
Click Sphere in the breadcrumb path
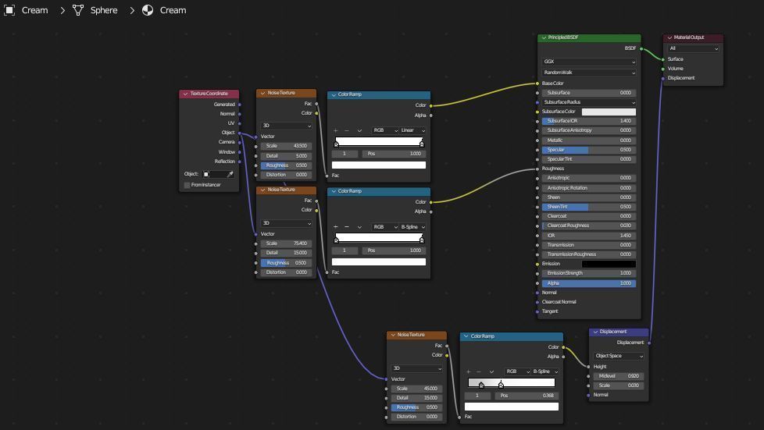pos(104,10)
